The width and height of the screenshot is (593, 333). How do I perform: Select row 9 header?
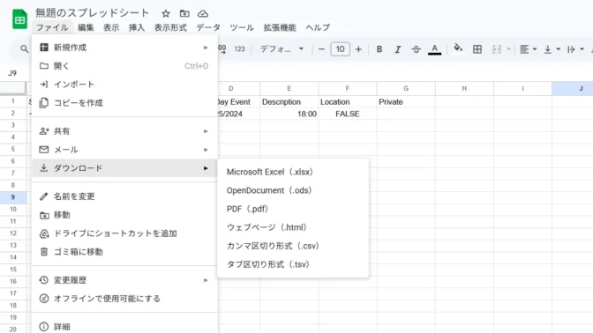[x=13, y=197]
